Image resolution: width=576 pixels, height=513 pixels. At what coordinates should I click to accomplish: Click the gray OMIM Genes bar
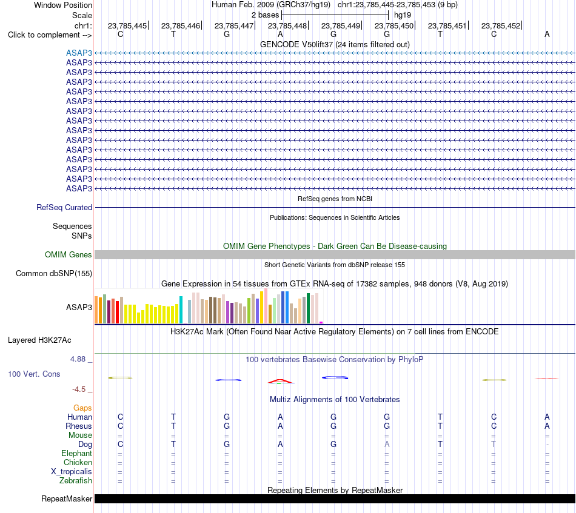click(x=335, y=254)
